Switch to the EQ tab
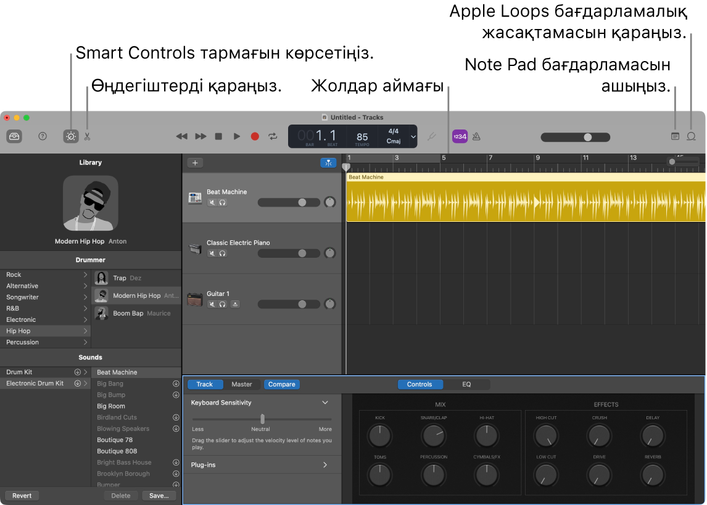 [467, 384]
